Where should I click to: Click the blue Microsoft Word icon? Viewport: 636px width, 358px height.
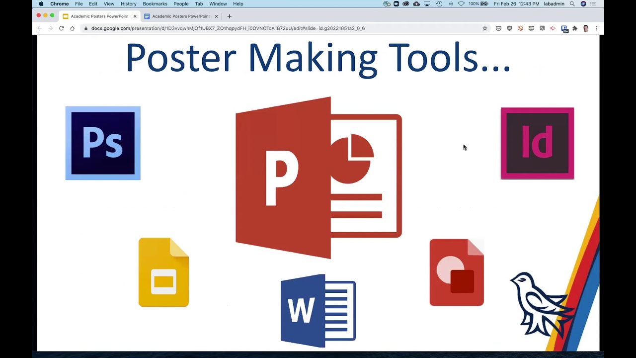coord(318,311)
